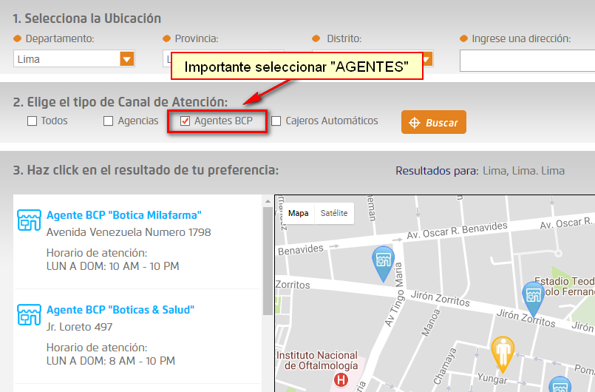Click the Boticas & Salud agent store icon
595x392 pixels.
[x=29, y=314]
